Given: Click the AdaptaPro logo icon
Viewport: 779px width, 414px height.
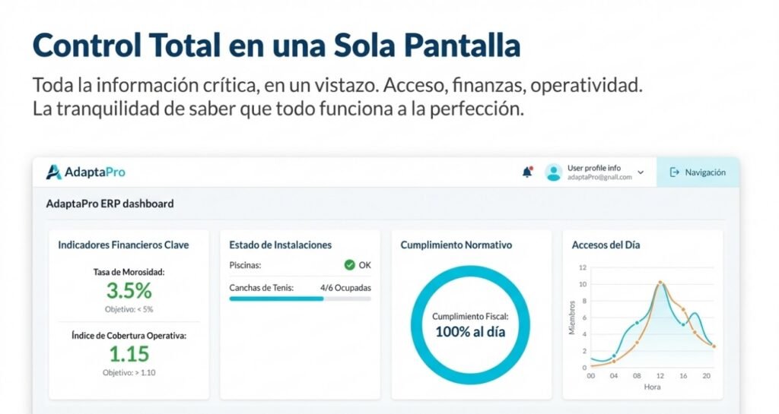Looking at the screenshot, I should [x=54, y=172].
